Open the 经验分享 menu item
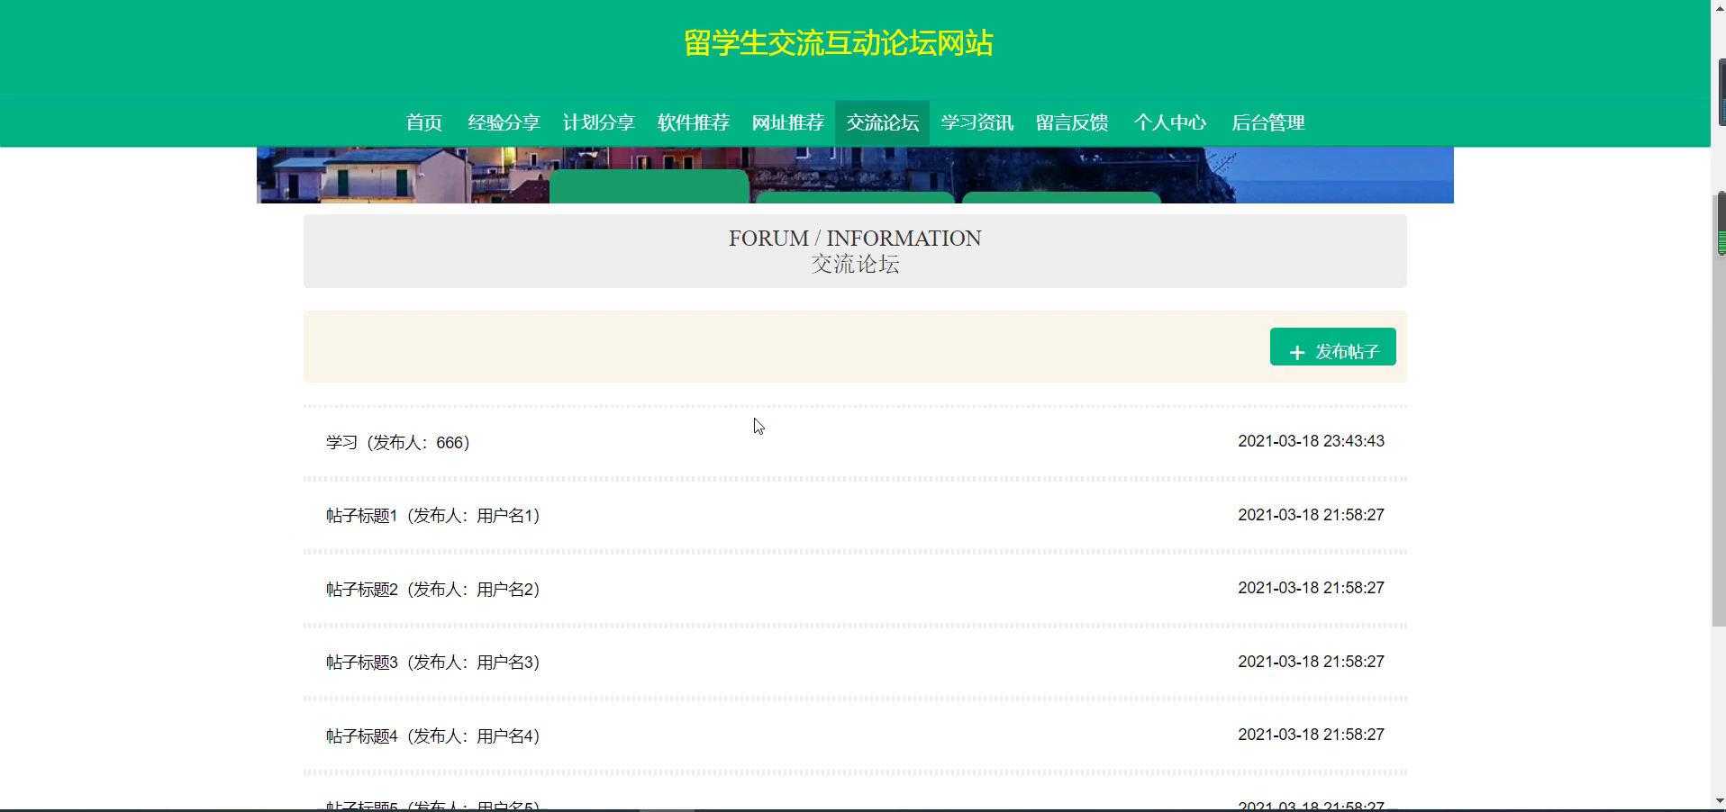 [504, 122]
